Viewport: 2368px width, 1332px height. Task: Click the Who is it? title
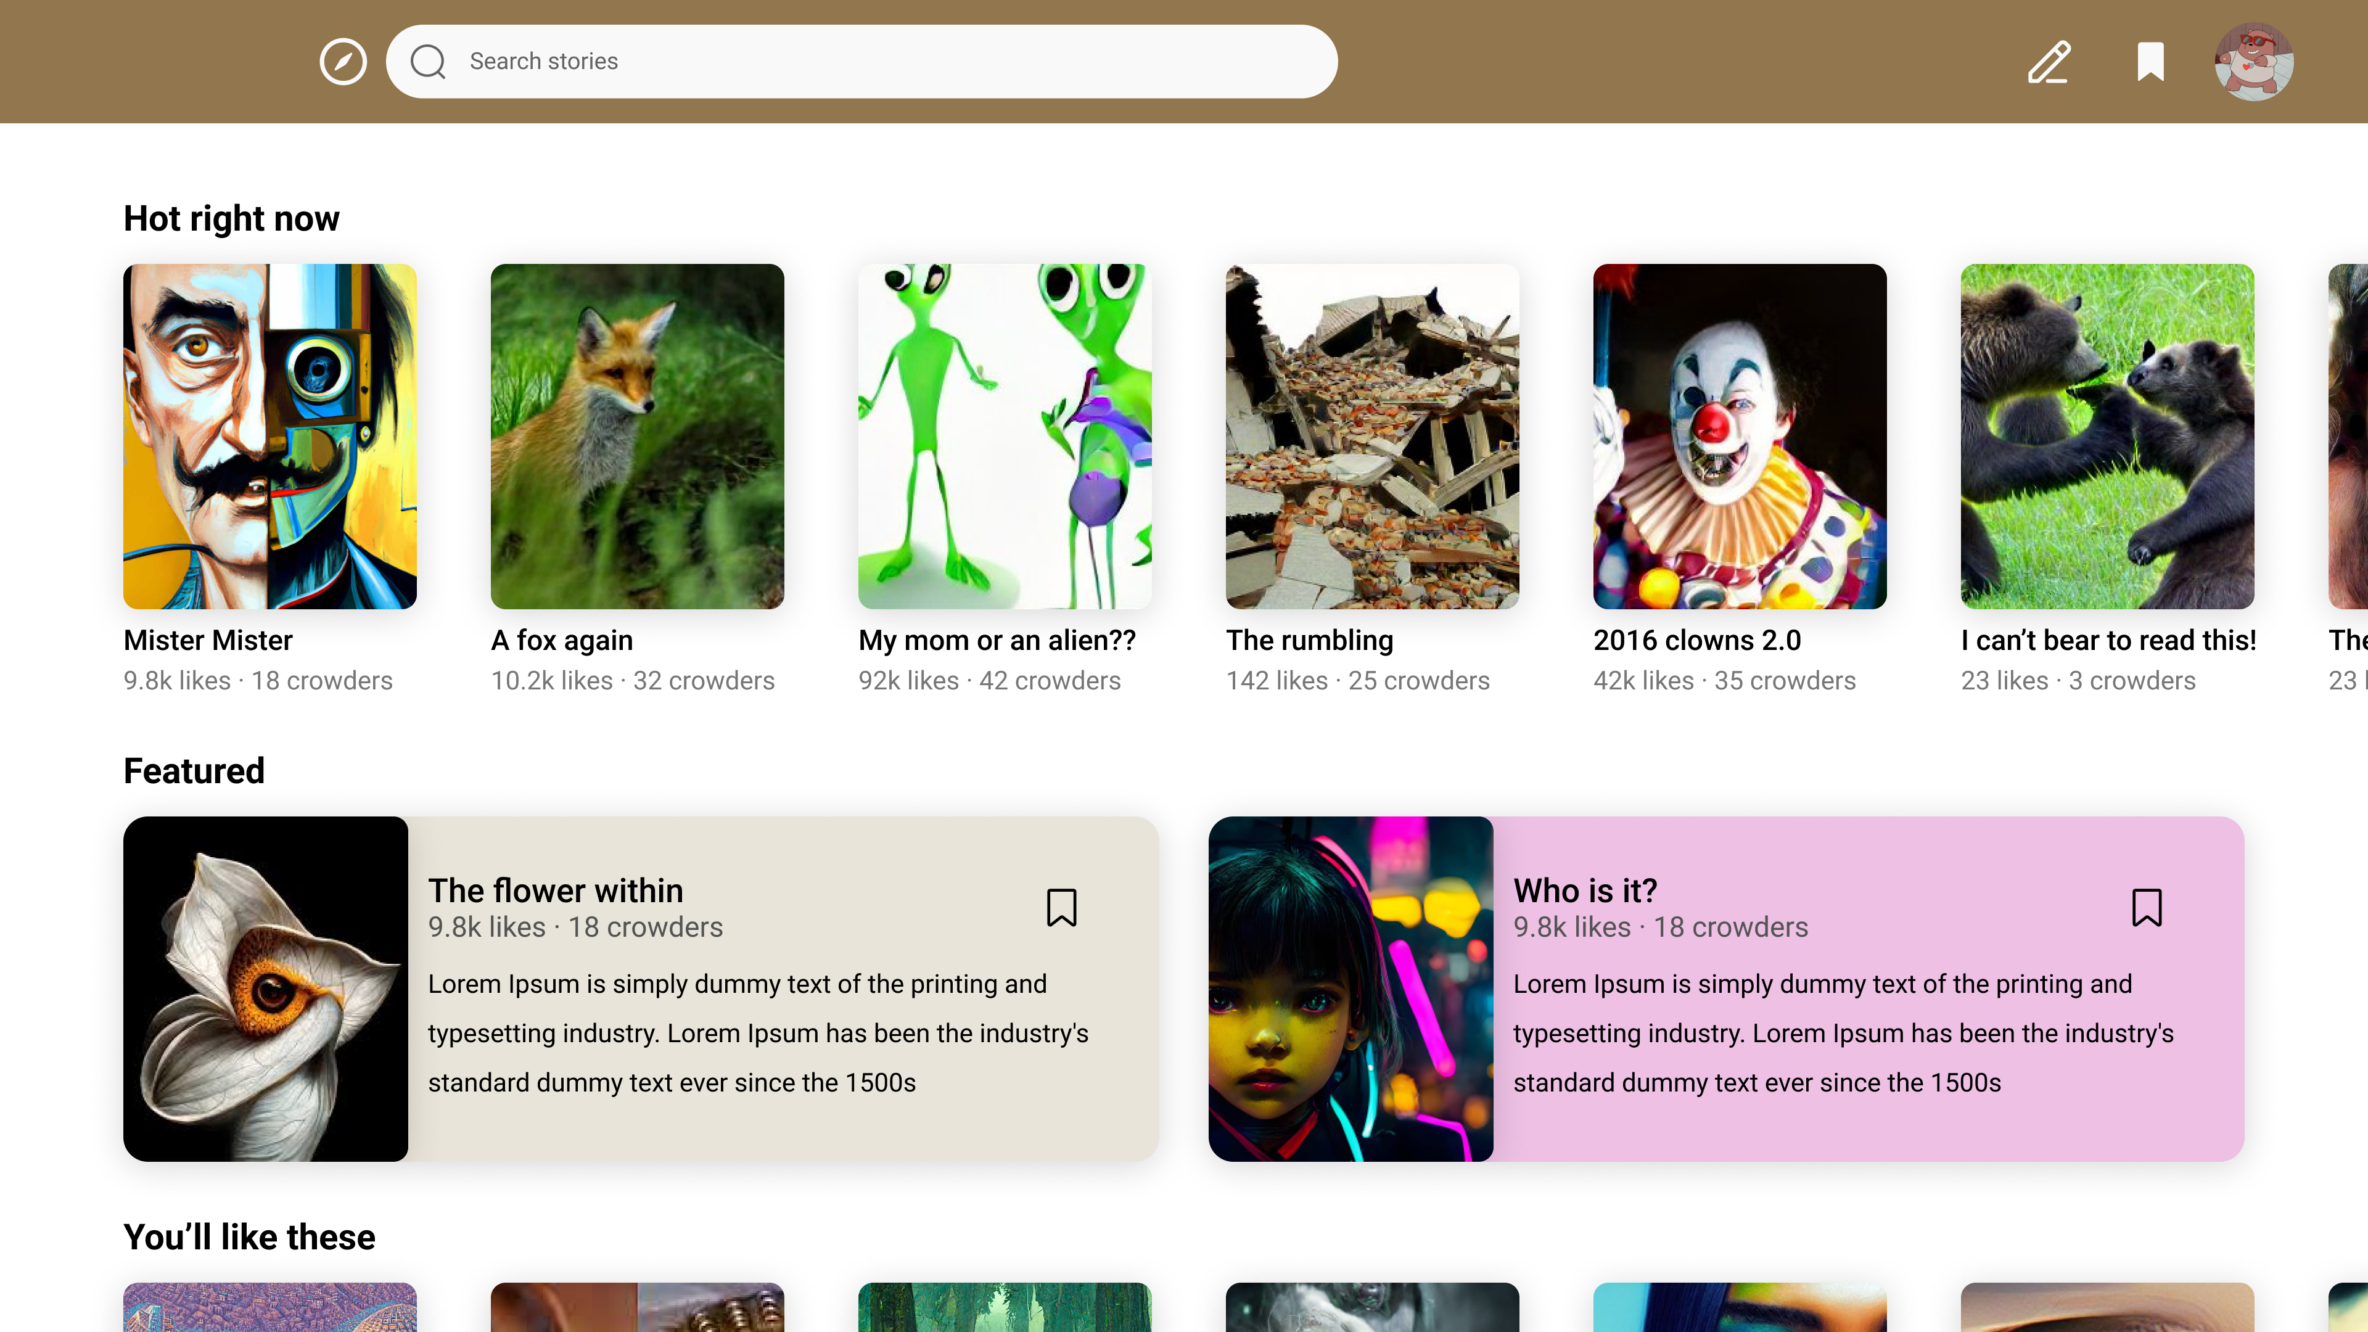[1585, 890]
